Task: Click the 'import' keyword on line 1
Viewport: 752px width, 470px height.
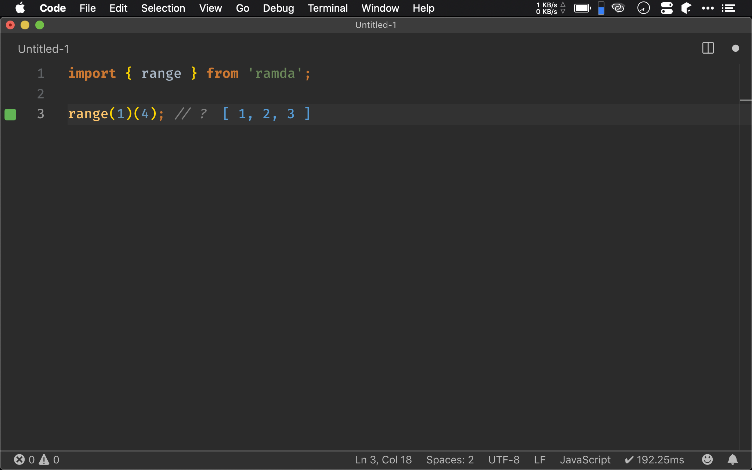Action: 92,73
